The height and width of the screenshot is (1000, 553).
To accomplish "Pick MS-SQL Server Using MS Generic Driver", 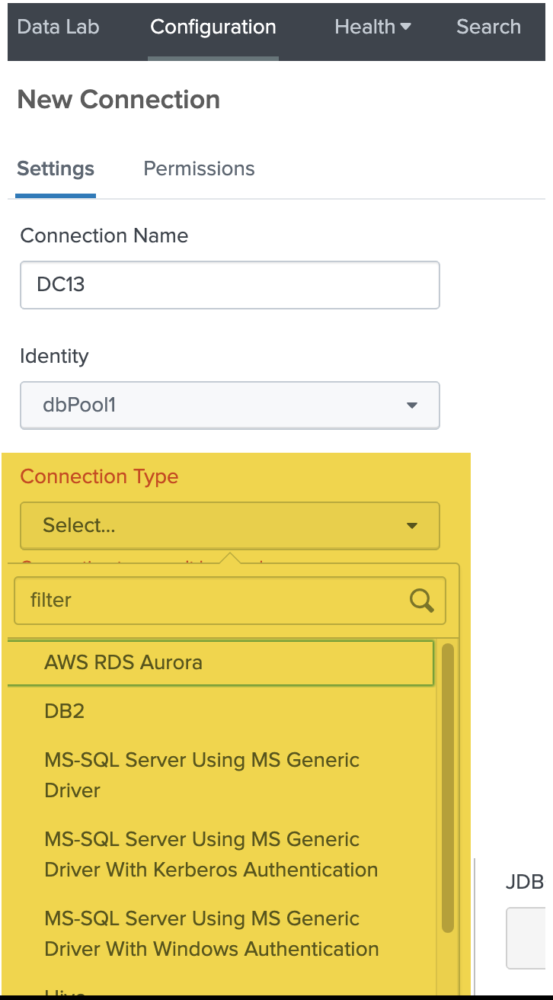I will pos(202,775).
